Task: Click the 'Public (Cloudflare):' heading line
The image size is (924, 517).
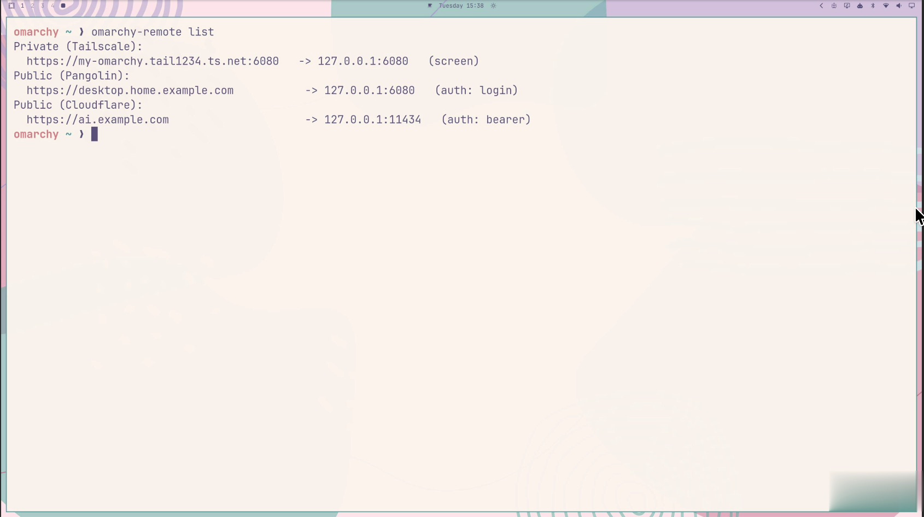Action: point(78,105)
